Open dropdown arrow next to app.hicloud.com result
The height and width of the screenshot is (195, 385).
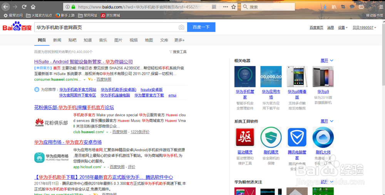point(104,167)
